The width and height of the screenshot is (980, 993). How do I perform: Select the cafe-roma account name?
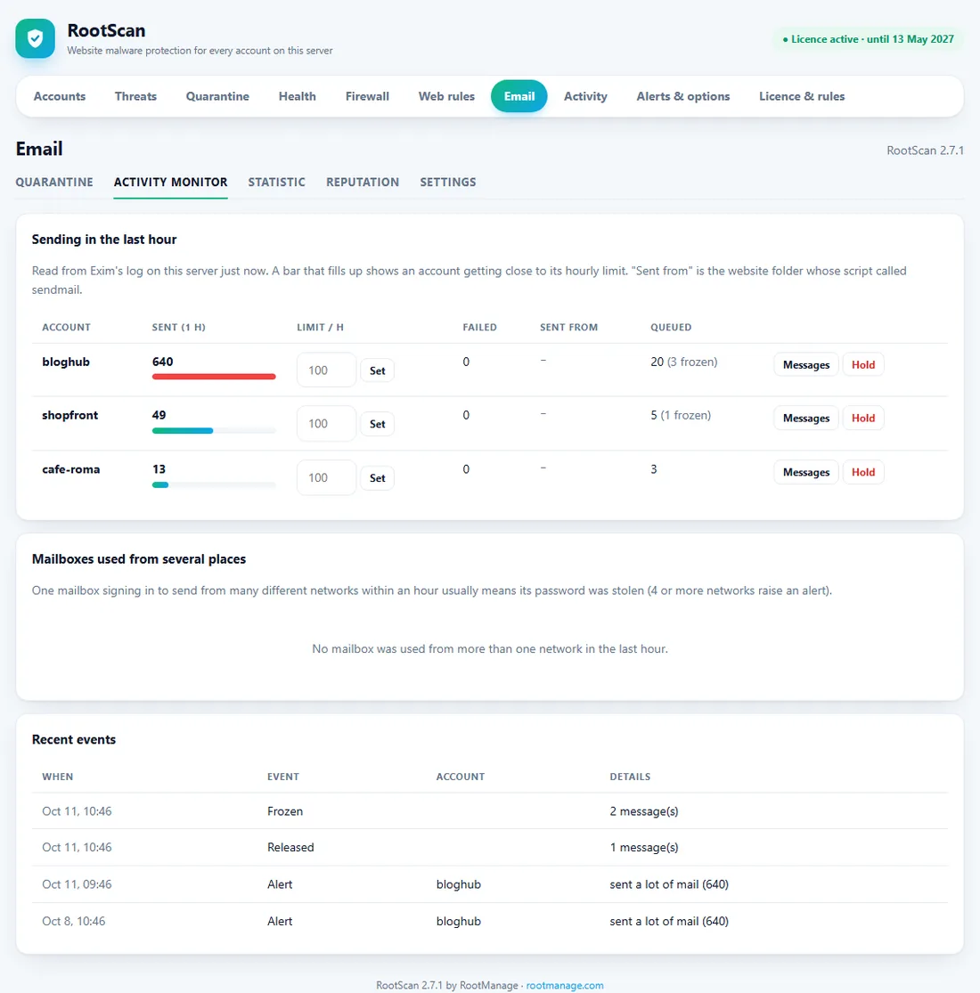tap(71, 470)
